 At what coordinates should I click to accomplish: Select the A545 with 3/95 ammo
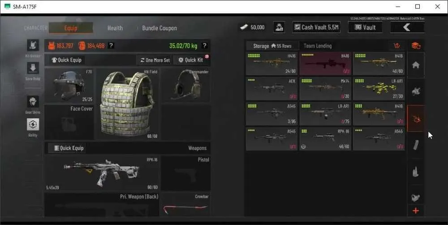point(272,114)
